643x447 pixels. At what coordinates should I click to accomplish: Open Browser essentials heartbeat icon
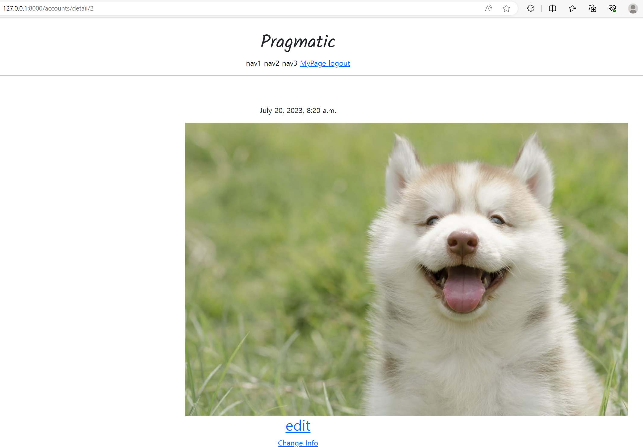tap(612, 8)
